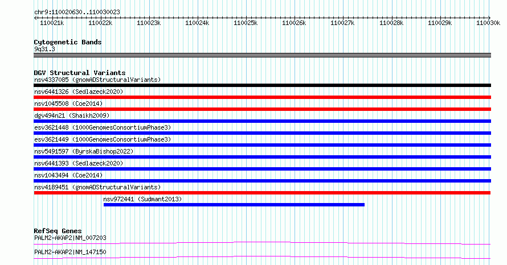Open variant nsv1043494 Coe2014 label

point(68,175)
